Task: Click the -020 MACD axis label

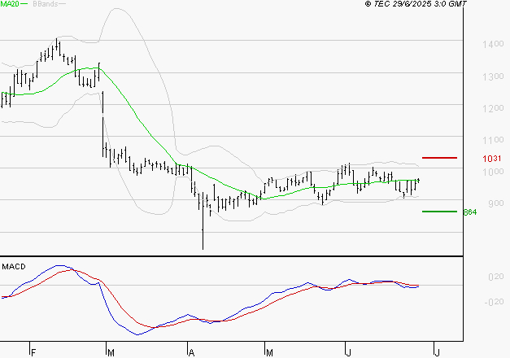Action: 472,303
